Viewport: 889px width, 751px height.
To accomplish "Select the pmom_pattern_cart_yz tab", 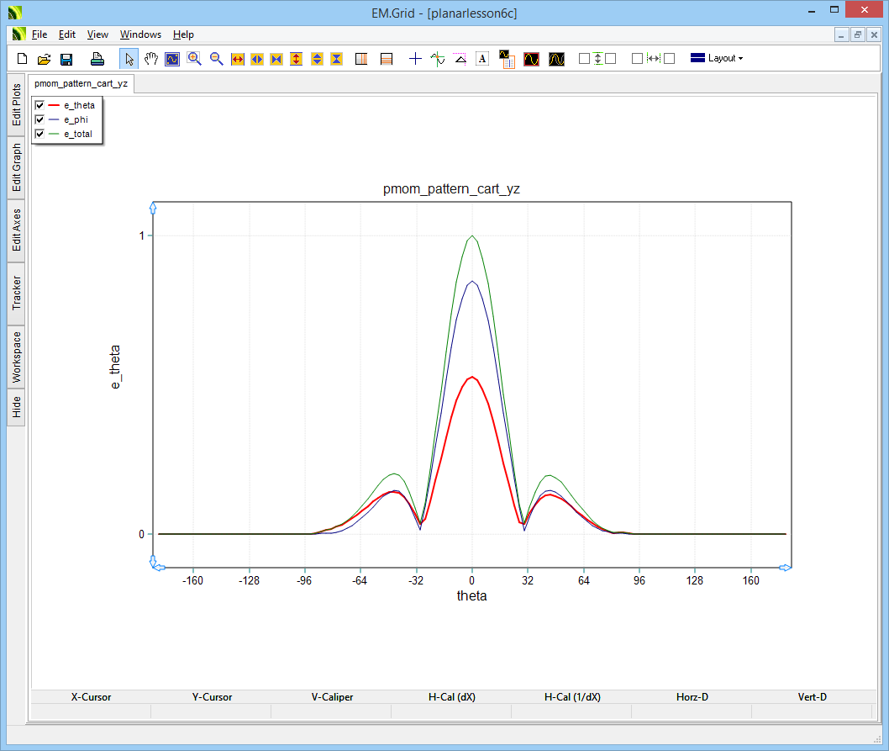I will click(81, 84).
